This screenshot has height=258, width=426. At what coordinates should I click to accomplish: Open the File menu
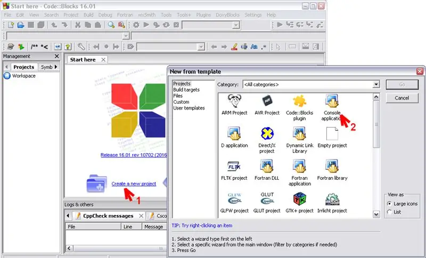(7, 15)
